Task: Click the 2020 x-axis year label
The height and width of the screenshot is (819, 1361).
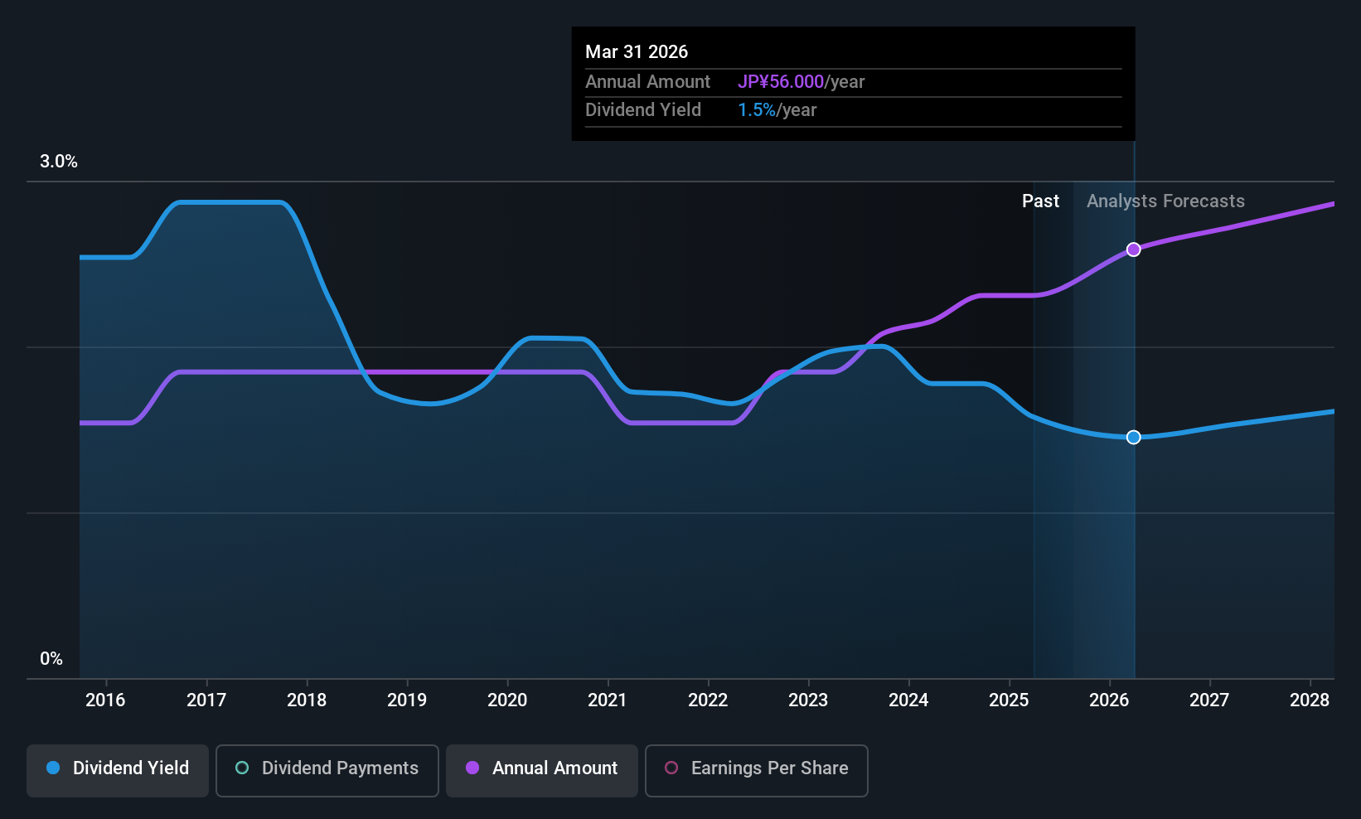Action: 507,700
